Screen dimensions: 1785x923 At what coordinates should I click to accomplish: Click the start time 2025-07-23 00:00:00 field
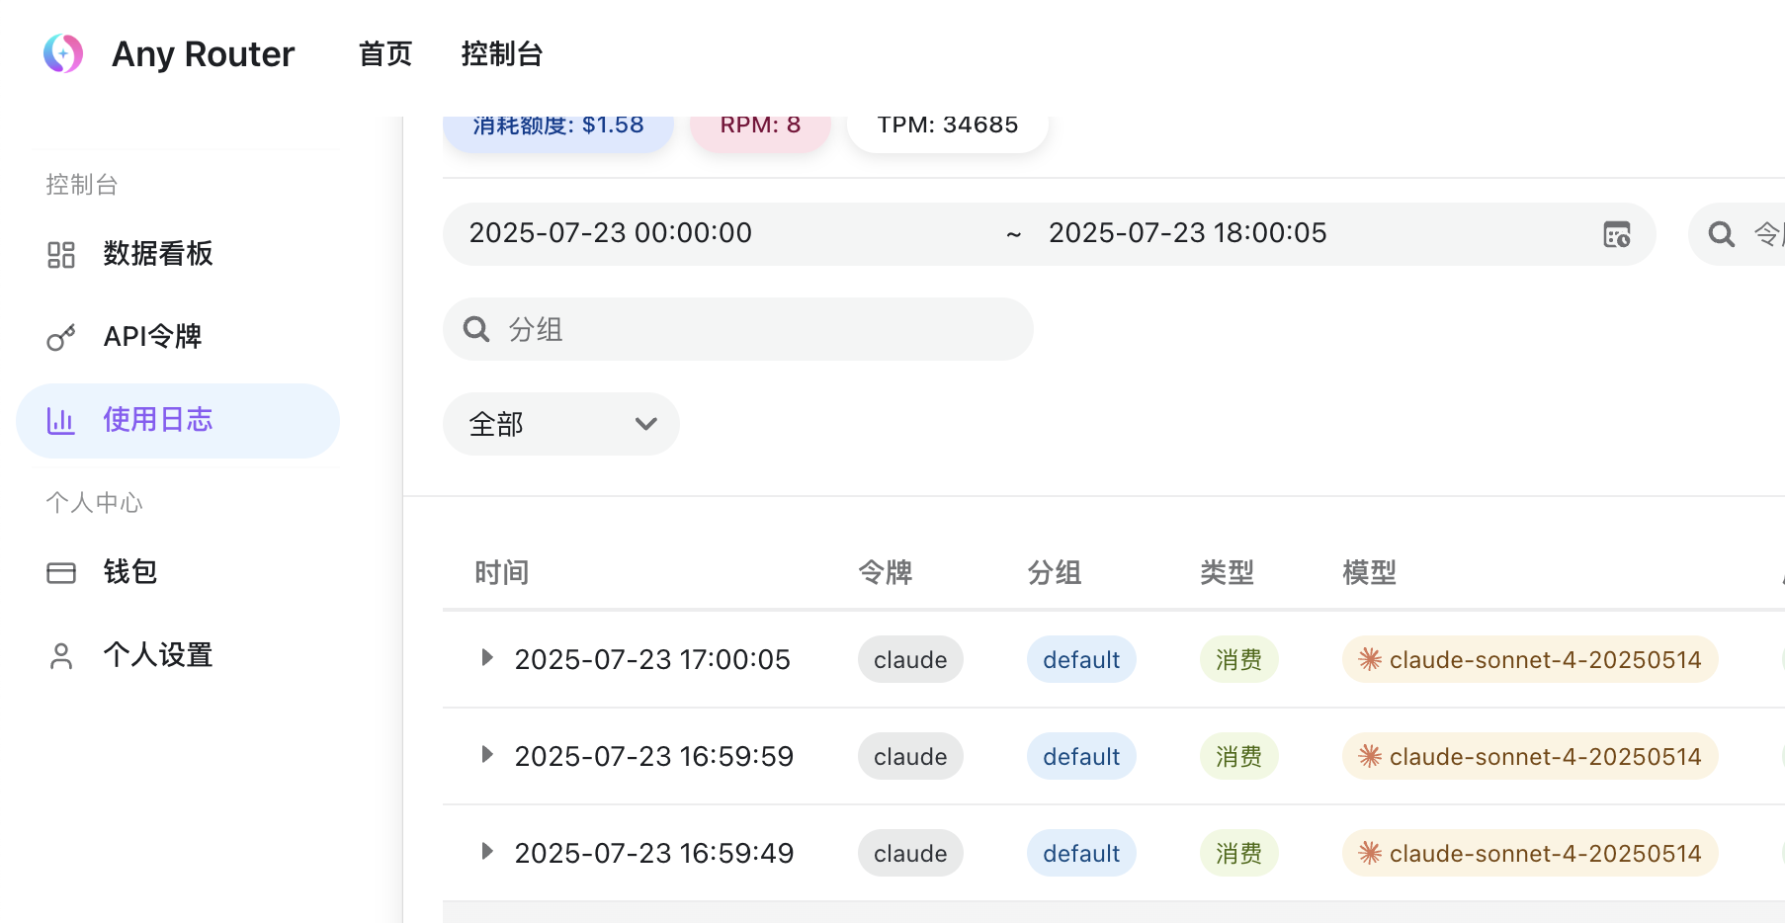point(611,233)
